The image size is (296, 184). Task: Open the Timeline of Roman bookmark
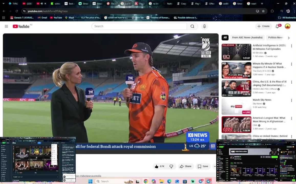tap(158, 18)
